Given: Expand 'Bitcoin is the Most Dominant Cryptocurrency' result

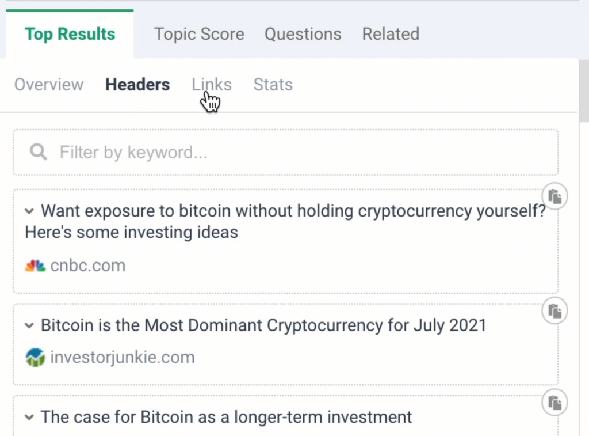Looking at the screenshot, I should [29, 325].
